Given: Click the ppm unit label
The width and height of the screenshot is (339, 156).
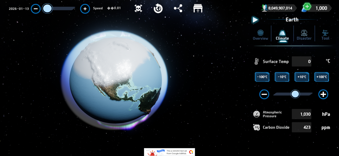Looking at the screenshot, I should [326, 128].
